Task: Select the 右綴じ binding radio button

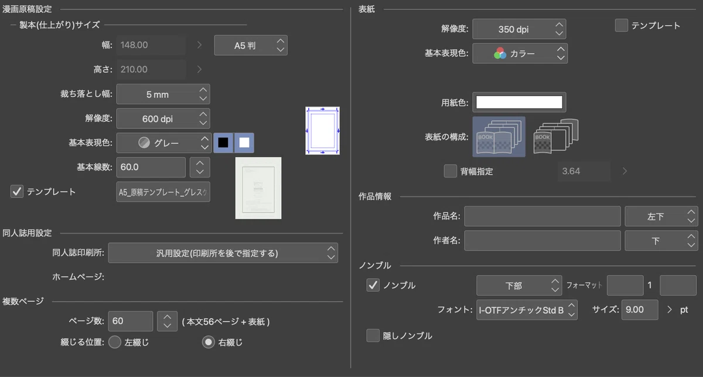Action: 208,342
